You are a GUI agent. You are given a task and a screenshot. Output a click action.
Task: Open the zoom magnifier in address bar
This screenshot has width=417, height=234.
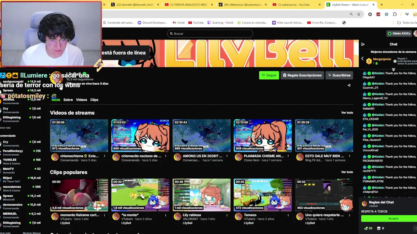351,14
